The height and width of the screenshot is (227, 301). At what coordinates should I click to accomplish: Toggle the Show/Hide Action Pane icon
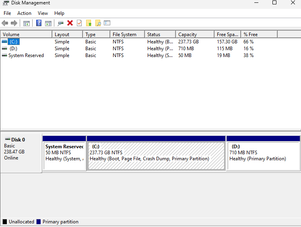pyautogui.click(x=48, y=23)
